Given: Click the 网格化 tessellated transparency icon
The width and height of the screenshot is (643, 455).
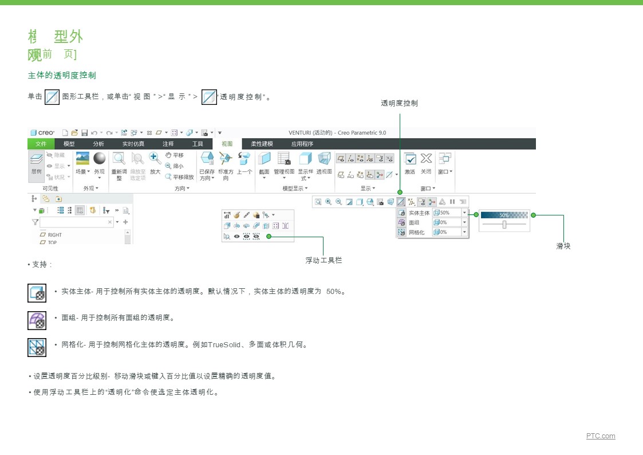Looking at the screenshot, I should point(401,232).
